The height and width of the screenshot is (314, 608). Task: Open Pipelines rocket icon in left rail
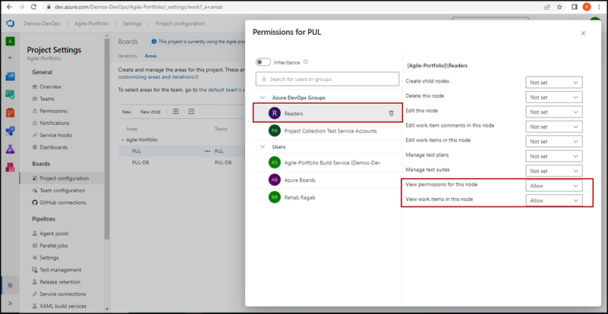coord(10,131)
